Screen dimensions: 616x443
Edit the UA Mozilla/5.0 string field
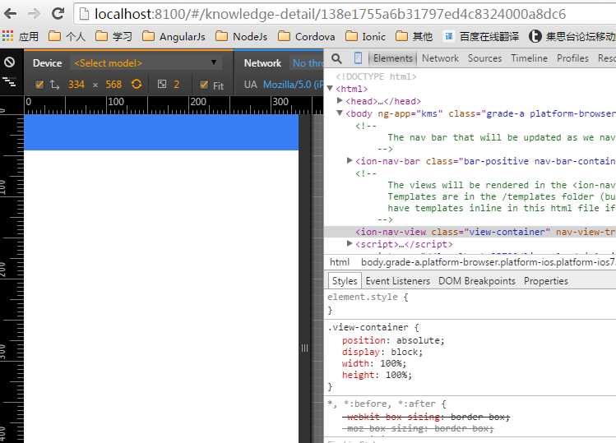tap(293, 85)
